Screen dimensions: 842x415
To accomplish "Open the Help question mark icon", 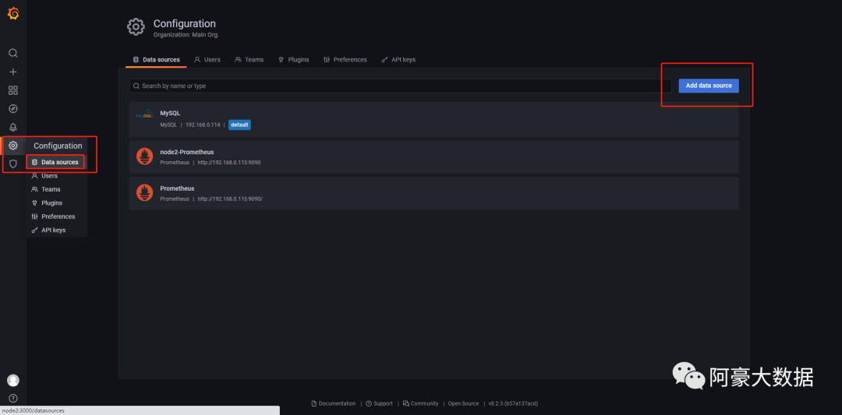I will click(13, 399).
